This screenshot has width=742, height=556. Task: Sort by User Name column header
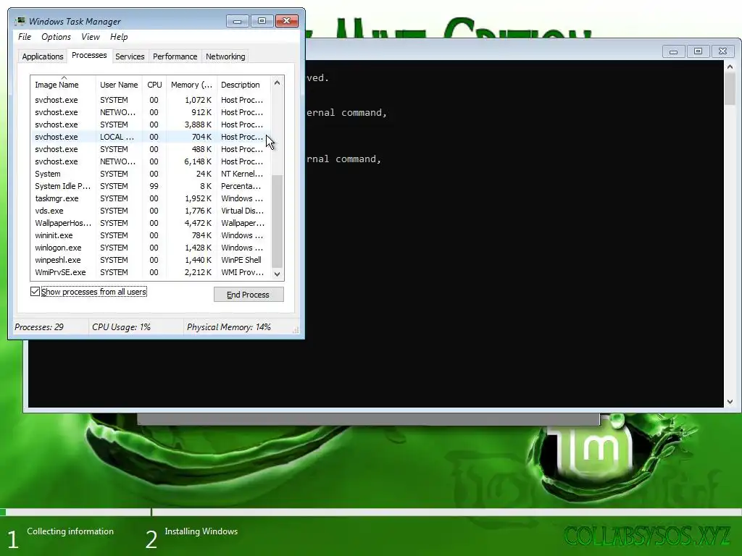119,85
